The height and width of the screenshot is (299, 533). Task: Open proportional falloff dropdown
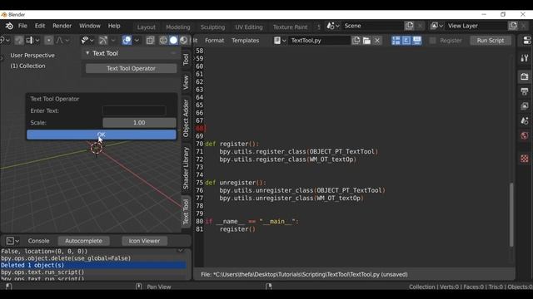point(62,41)
